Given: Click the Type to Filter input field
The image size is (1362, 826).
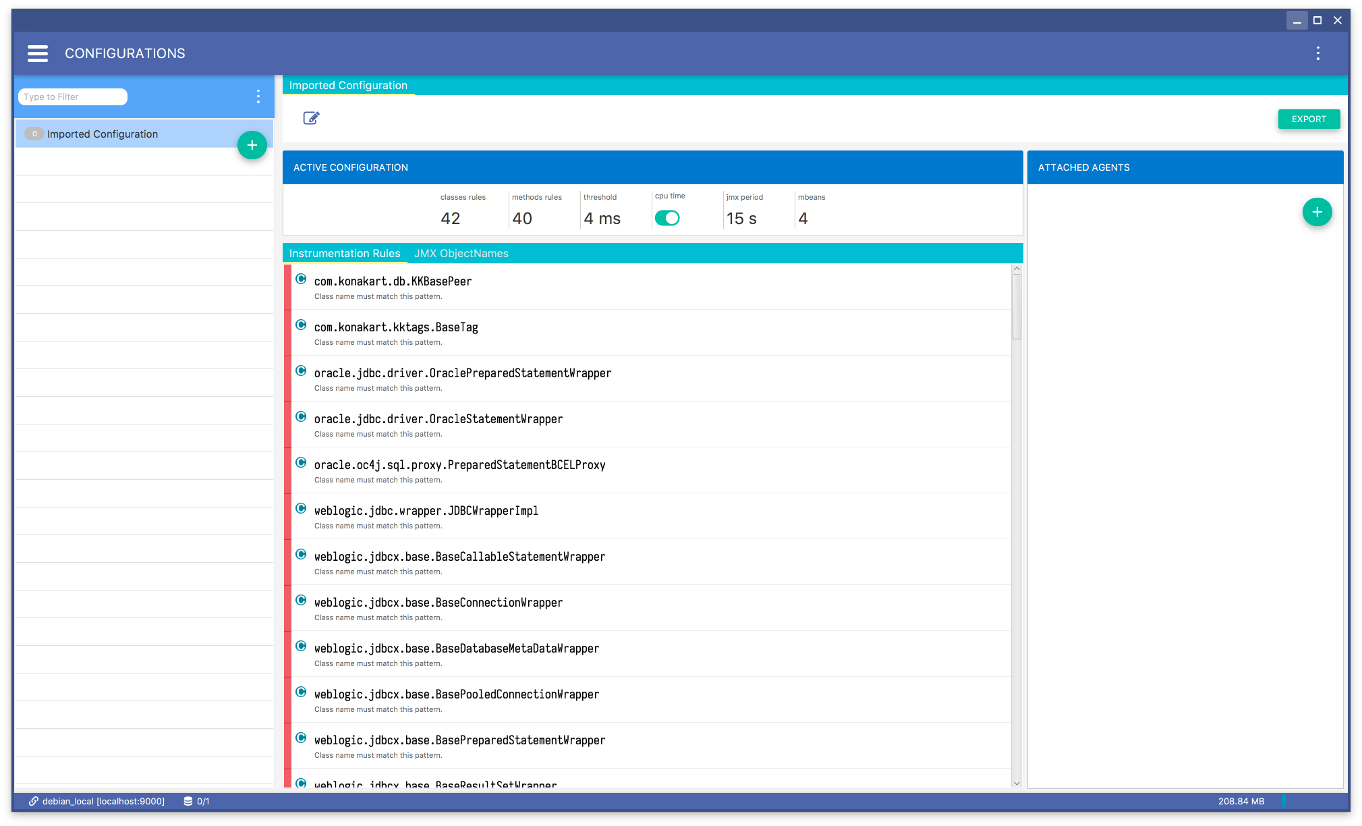Looking at the screenshot, I should tap(73, 97).
